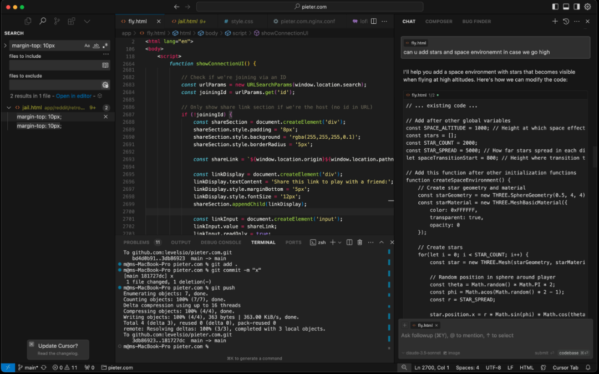This screenshot has width=599, height=374.
Task: Focus the Ask followup chat input
Action: pyautogui.click(x=495, y=335)
